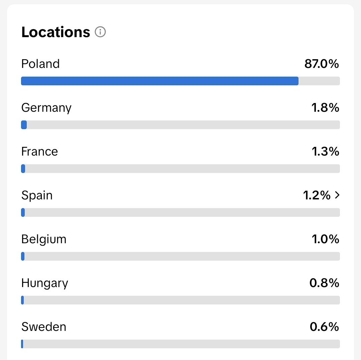Click the Germany location label
The image size is (361, 360).
click(46, 108)
